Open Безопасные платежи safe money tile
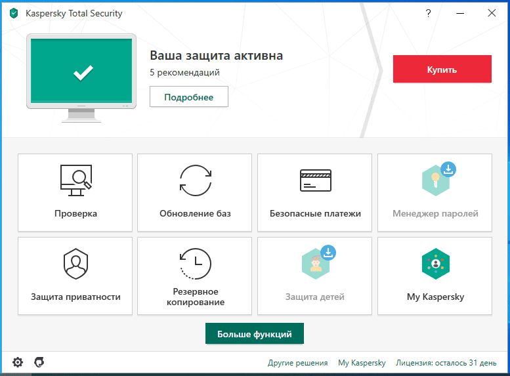Viewport: 510px width, 376px height. click(314, 192)
